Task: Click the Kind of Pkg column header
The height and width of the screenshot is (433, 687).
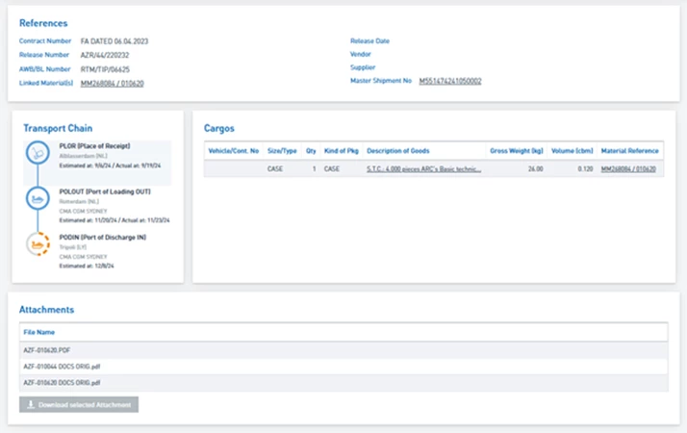Action: point(341,151)
